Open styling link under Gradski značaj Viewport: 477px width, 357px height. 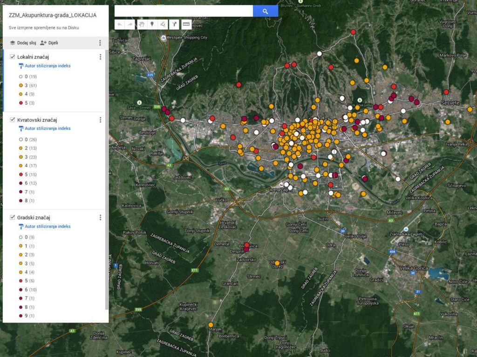point(48,226)
